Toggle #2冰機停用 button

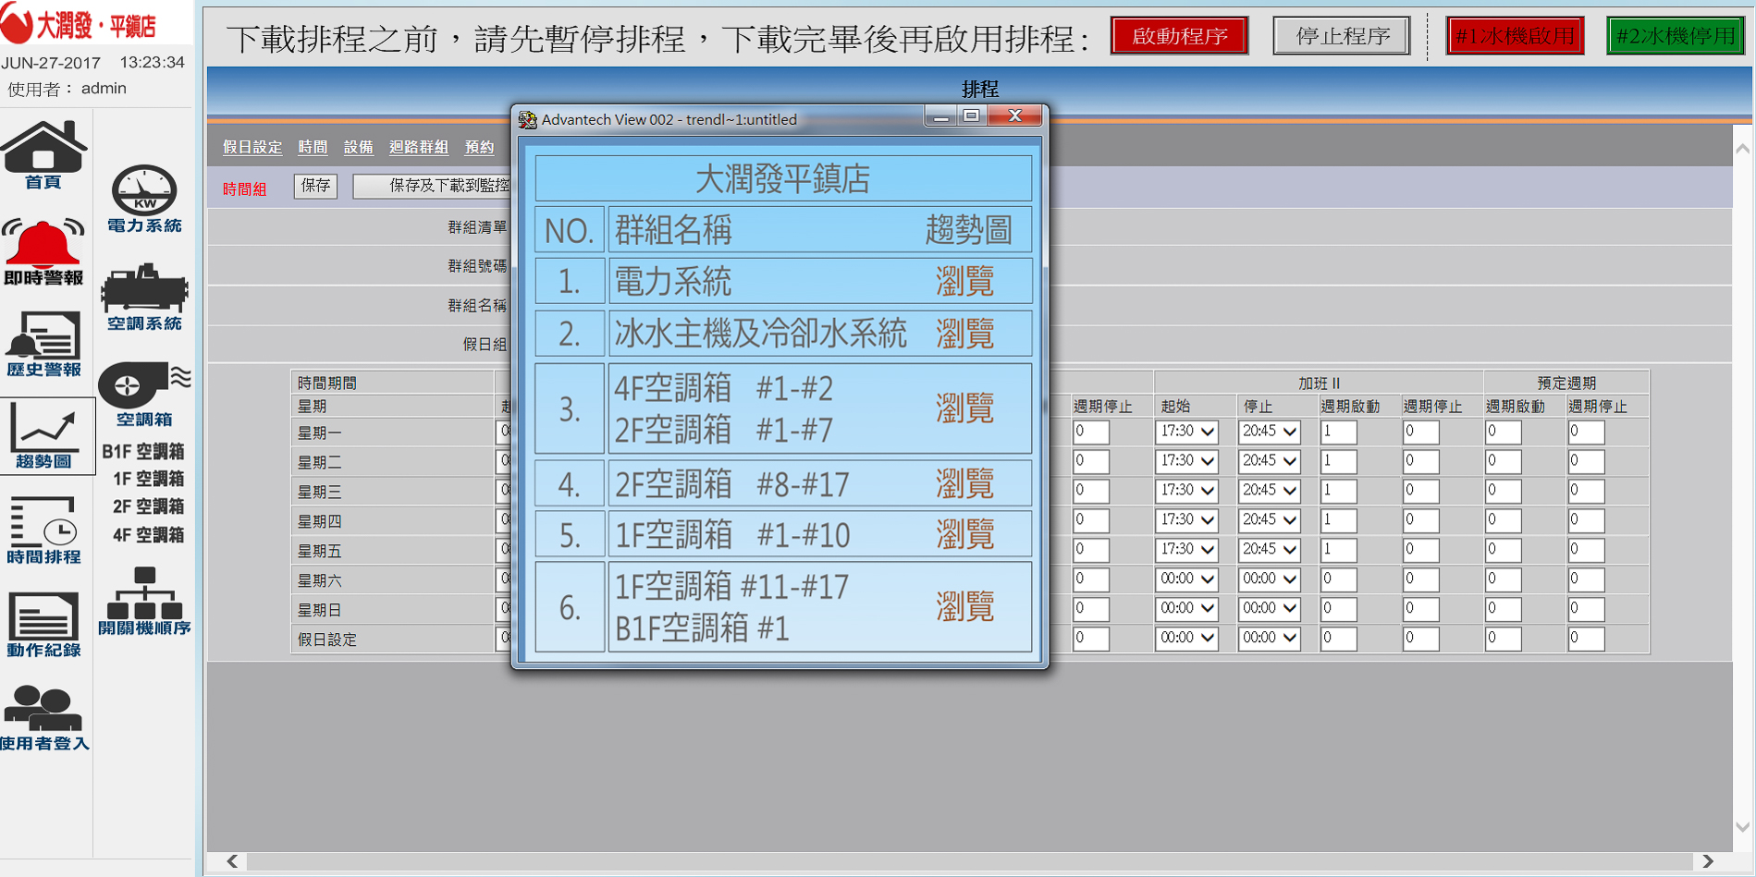pyautogui.click(x=1676, y=36)
